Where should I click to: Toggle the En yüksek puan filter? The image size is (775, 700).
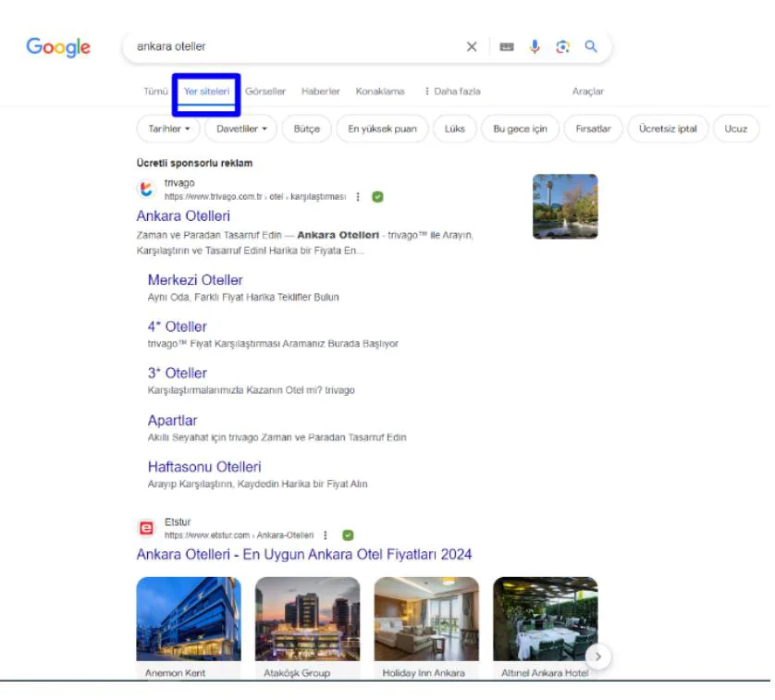[382, 129]
